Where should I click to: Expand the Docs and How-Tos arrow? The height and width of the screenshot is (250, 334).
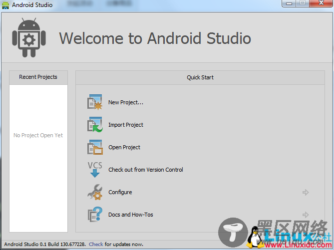point(306,215)
